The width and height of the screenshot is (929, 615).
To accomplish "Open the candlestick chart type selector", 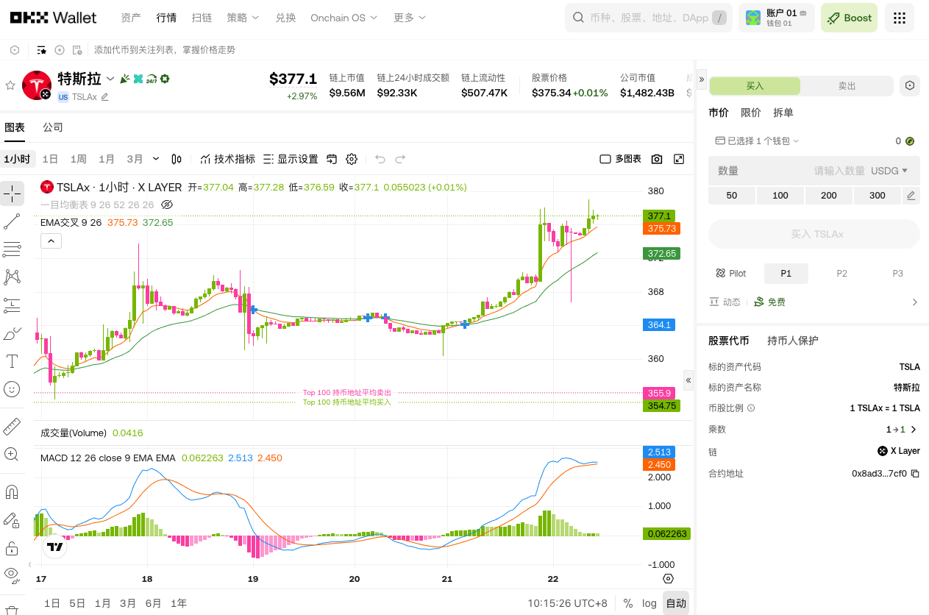I will 177,159.
